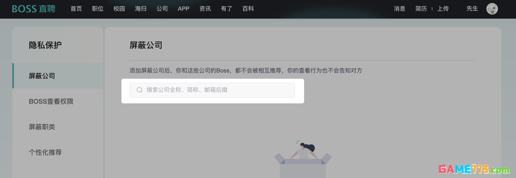Open the 校园 navigation item

point(119,9)
